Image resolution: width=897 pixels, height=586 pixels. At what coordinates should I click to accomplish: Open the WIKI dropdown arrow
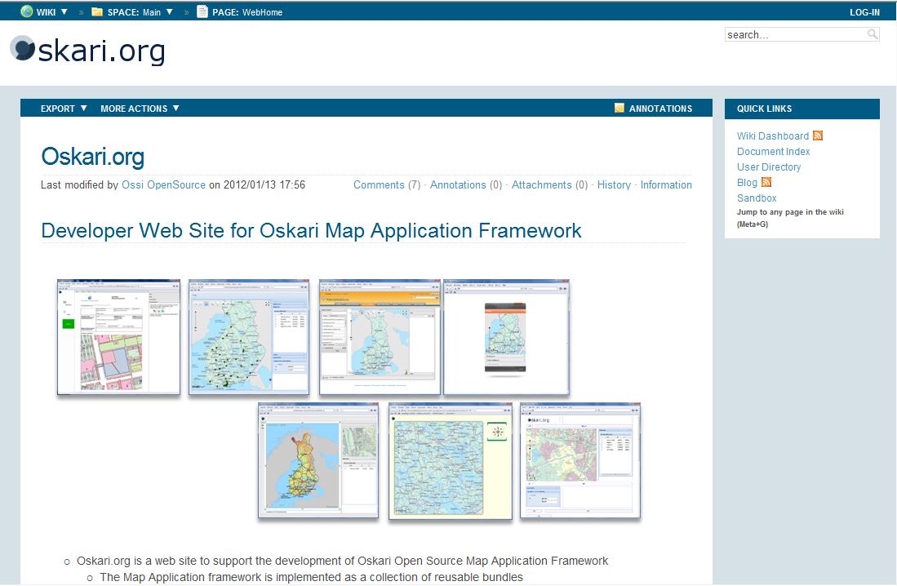click(x=64, y=11)
